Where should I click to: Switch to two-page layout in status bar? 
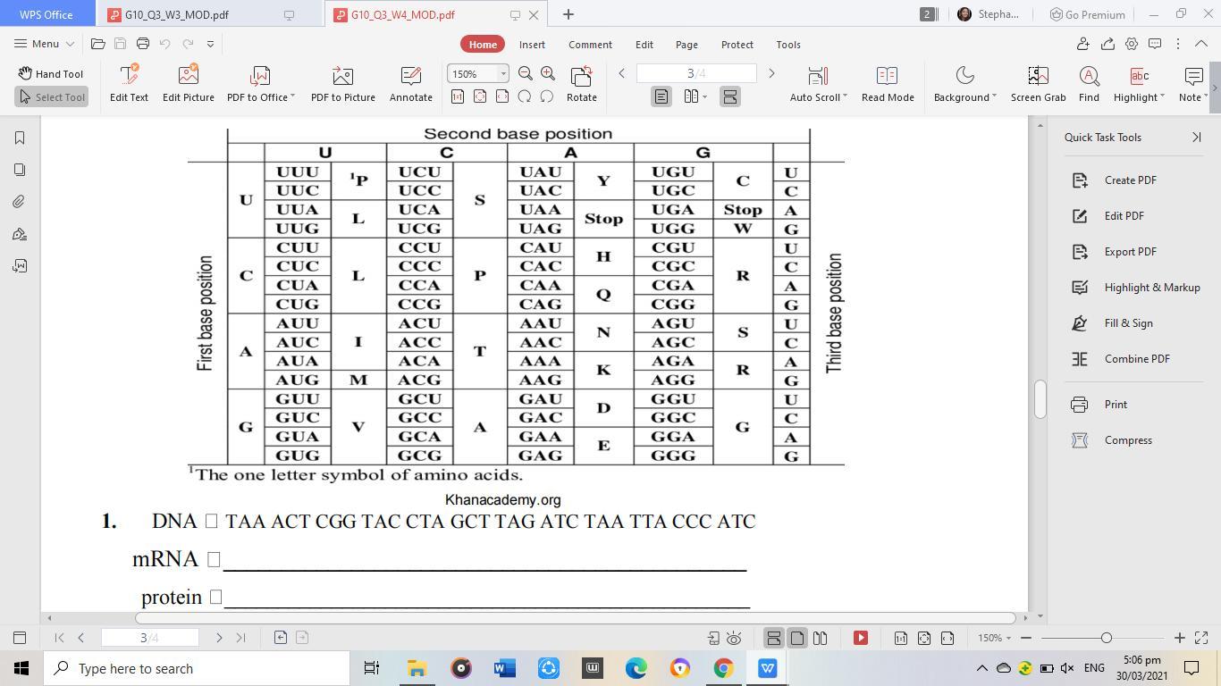[820, 638]
